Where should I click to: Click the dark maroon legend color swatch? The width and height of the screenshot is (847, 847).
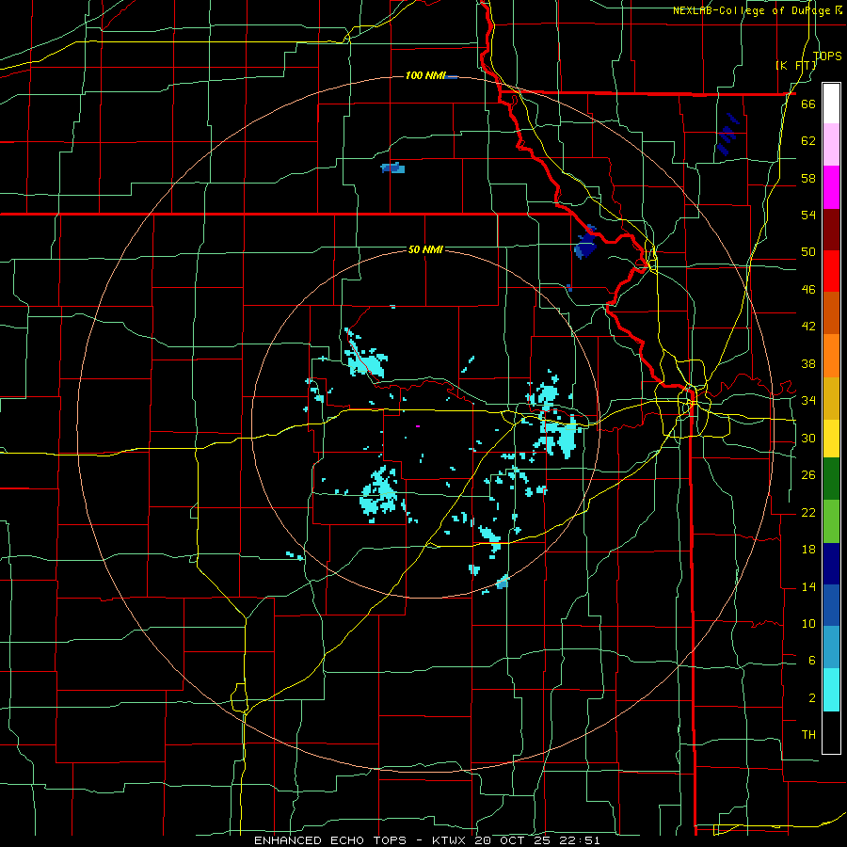(x=831, y=230)
